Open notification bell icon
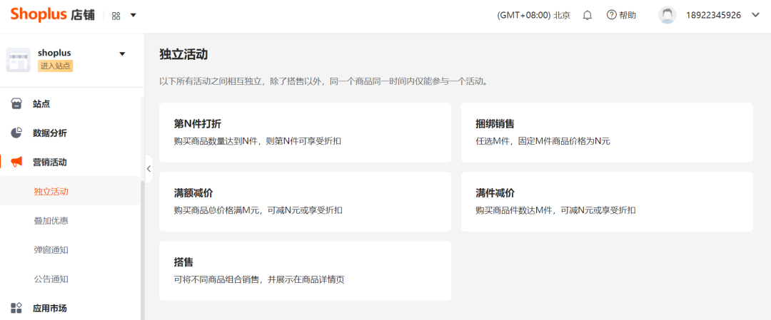The image size is (771, 320). 587,15
